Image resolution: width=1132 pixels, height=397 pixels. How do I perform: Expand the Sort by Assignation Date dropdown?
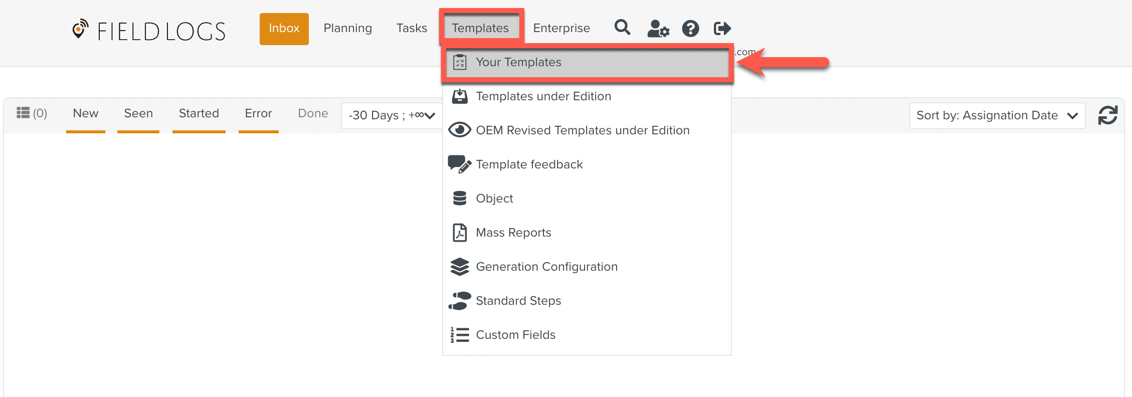point(997,116)
